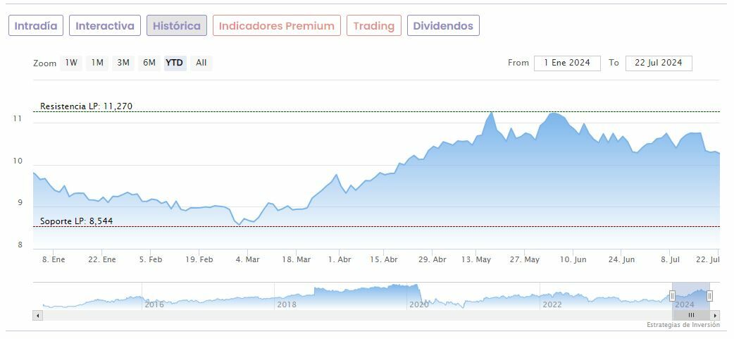
Task: Go to the Trading tab
Action: [374, 26]
